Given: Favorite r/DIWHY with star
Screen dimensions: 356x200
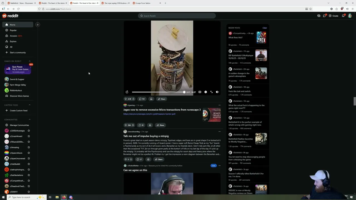Looking at the screenshot, I should point(29,192).
